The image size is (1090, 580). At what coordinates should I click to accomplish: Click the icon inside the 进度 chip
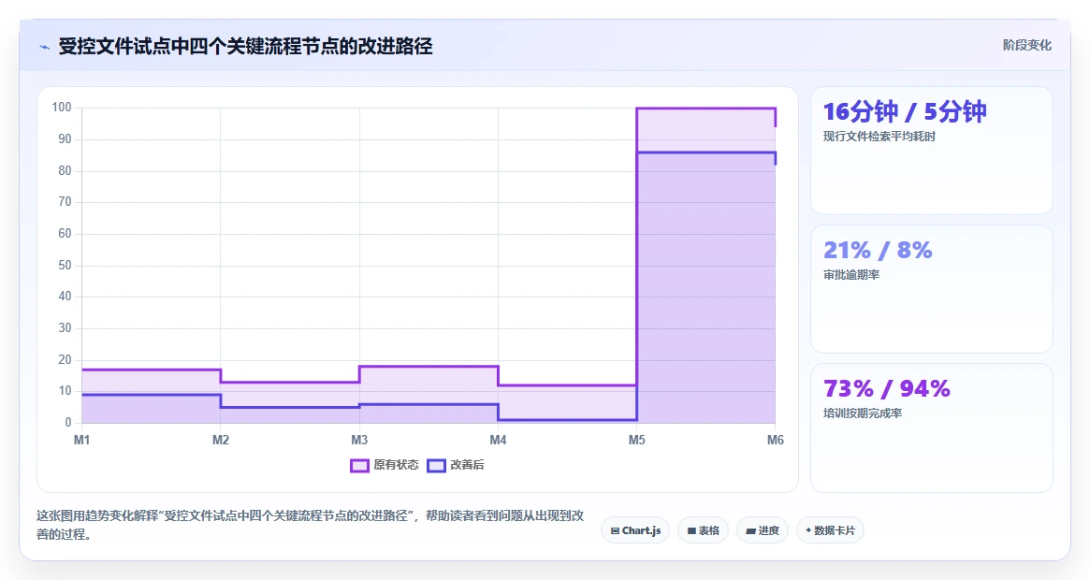[x=750, y=530]
